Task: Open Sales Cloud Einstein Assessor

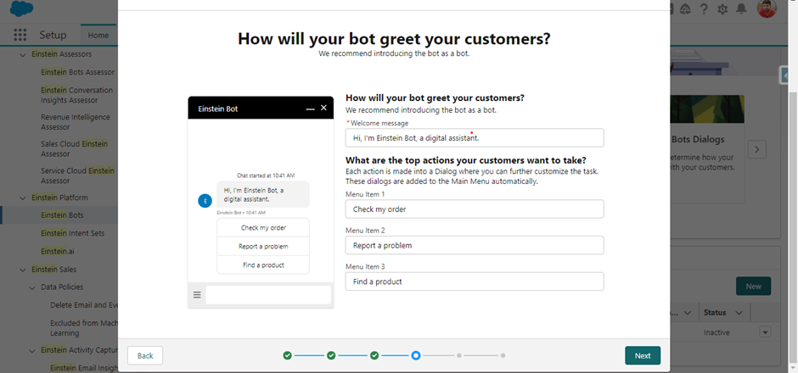Action: pos(75,149)
